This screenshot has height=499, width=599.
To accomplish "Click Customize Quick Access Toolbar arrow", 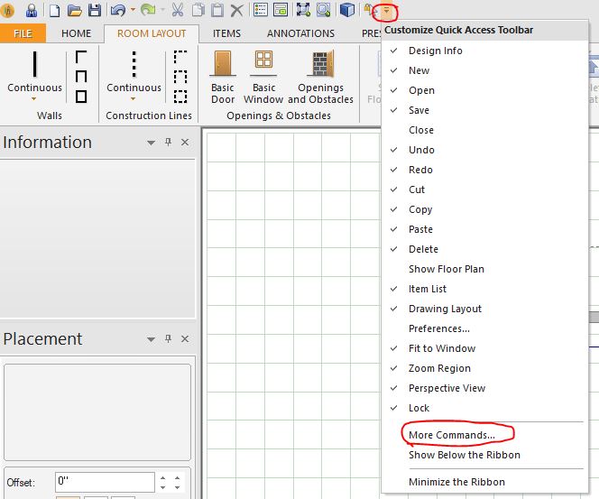I will click(x=387, y=10).
